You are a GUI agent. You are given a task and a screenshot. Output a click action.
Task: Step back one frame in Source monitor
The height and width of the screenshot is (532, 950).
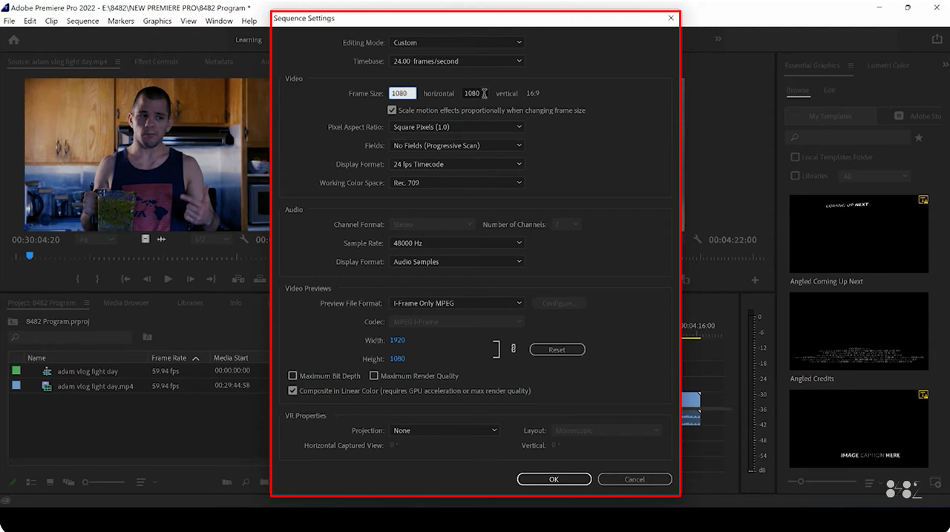point(147,279)
